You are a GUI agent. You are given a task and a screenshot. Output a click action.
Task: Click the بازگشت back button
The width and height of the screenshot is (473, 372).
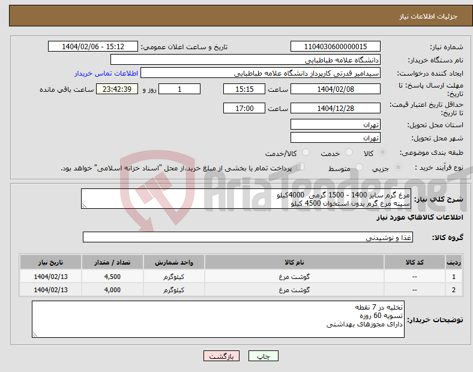coord(221,356)
